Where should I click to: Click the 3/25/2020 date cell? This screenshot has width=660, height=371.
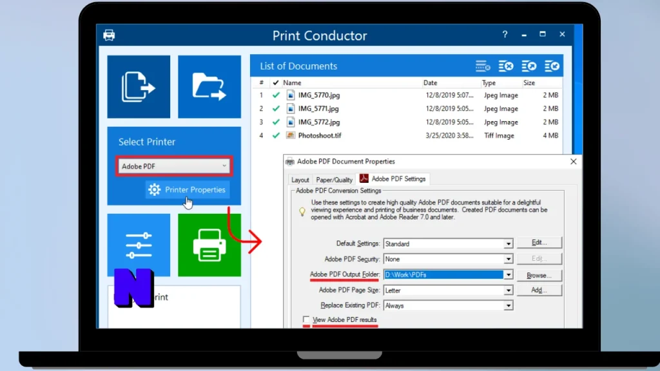coord(449,135)
